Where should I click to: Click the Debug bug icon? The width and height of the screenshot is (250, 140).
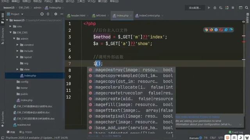[215, 8]
